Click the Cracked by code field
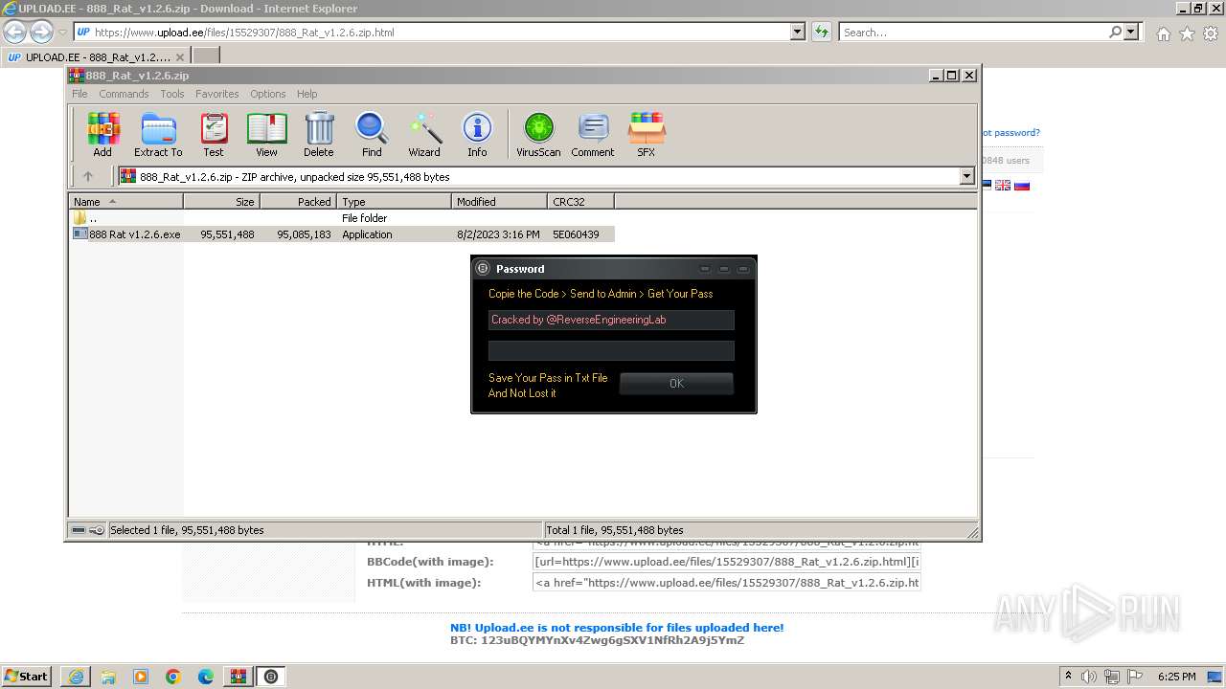This screenshot has width=1226, height=689. pos(611,320)
